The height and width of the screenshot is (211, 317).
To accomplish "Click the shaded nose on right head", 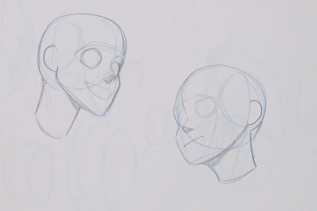I will tap(188, 129).
